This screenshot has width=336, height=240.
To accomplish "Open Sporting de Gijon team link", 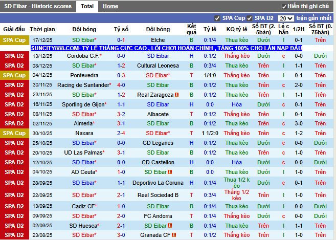I will pos(83,104).
